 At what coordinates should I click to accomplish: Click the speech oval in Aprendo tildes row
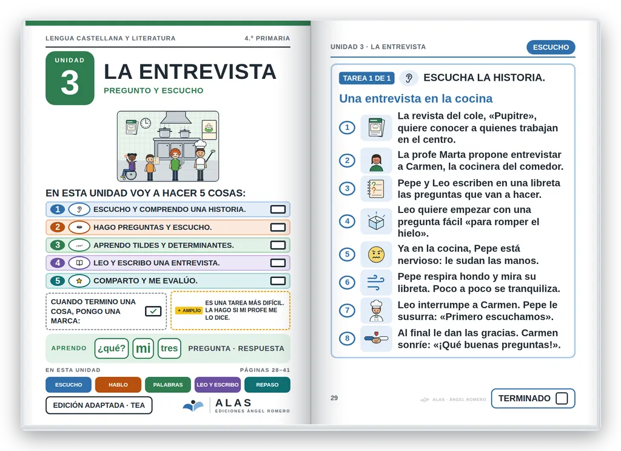tap(79, 245)
